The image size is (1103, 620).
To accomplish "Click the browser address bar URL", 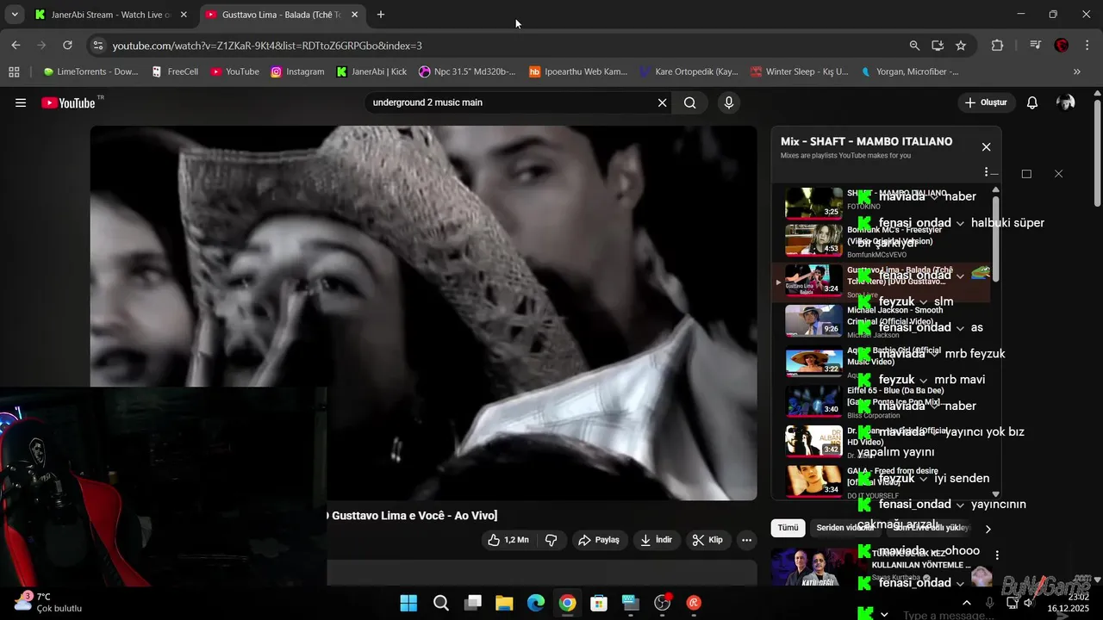I will [267, 46].
